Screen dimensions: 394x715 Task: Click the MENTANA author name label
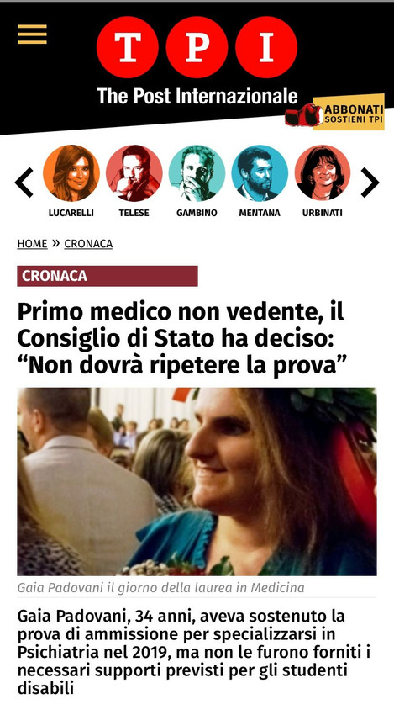point(260,213)
